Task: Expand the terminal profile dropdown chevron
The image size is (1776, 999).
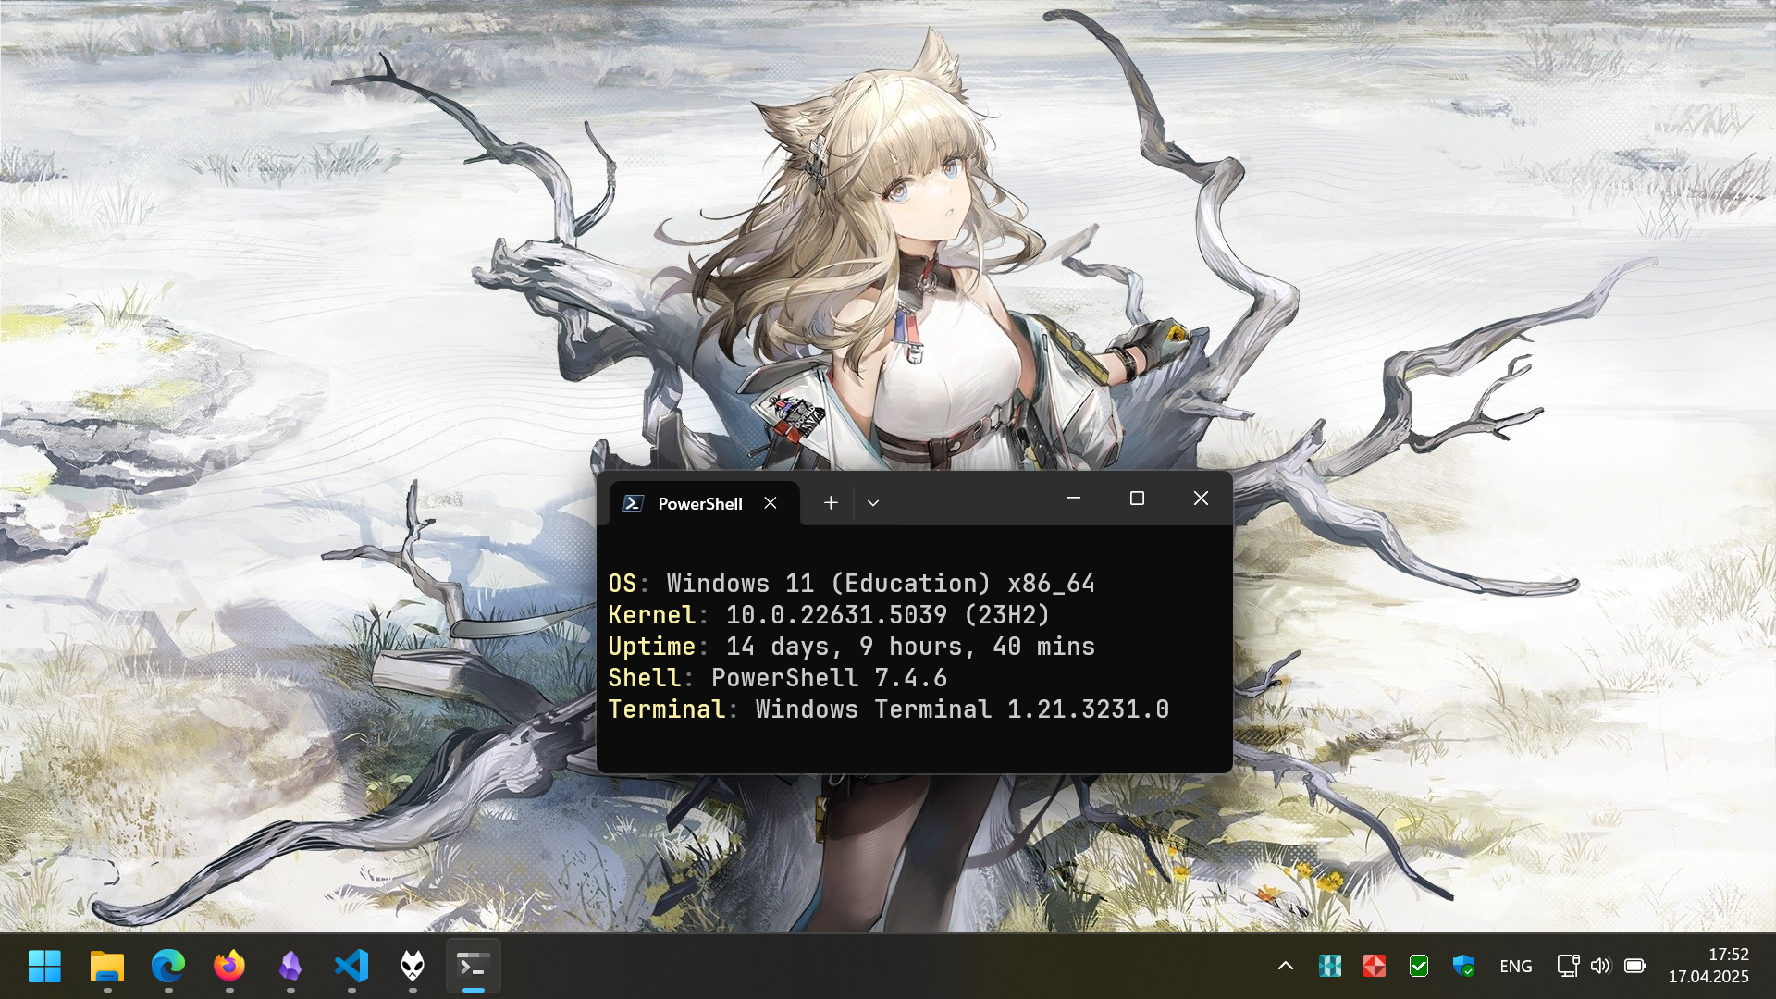Action: pos(872,503)
